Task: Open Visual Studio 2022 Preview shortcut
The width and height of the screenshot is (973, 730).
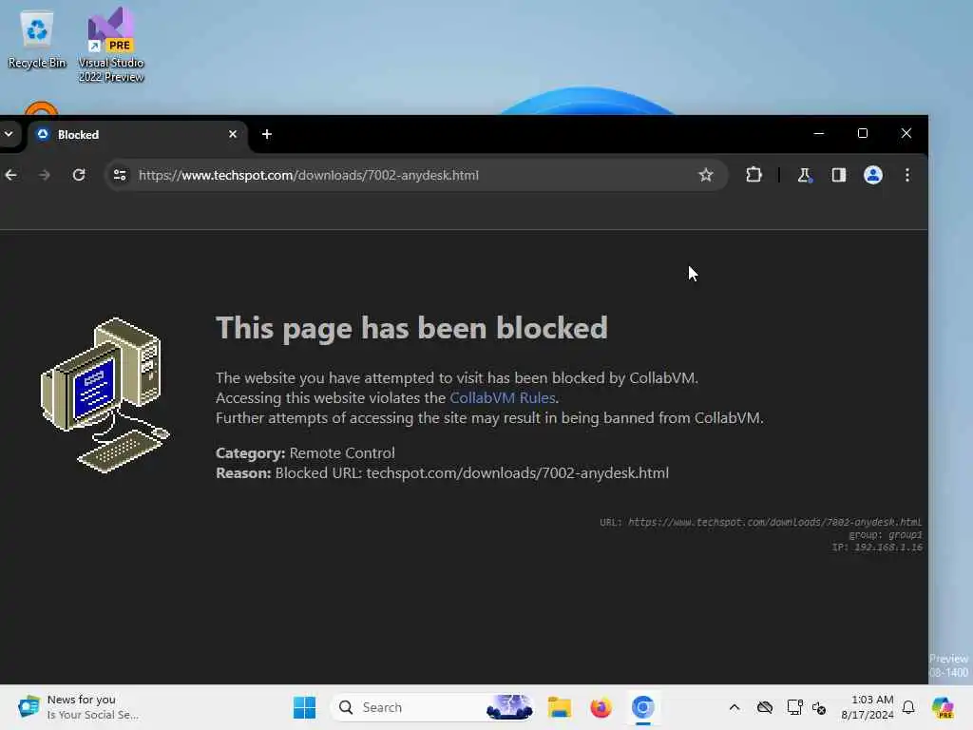Action: [111, 45]
